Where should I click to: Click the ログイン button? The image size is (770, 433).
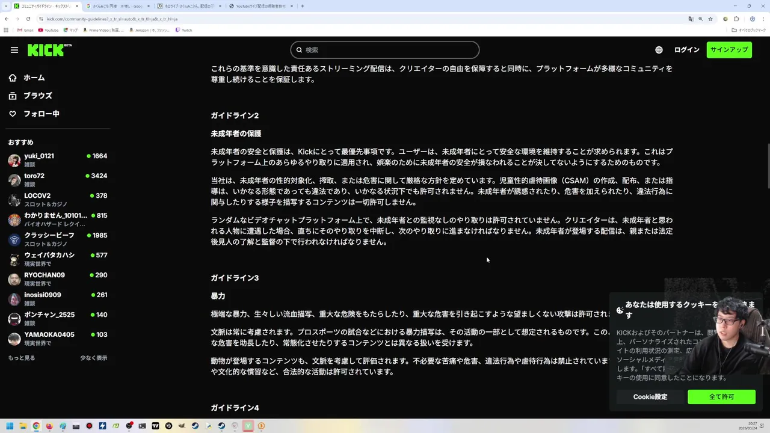(686, 50)
